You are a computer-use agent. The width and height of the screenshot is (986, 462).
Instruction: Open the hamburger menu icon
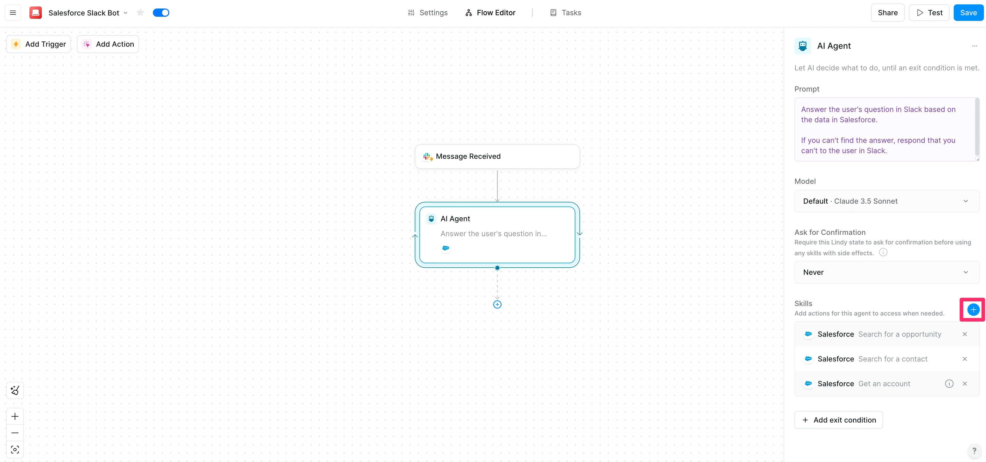tap(13, 13)
